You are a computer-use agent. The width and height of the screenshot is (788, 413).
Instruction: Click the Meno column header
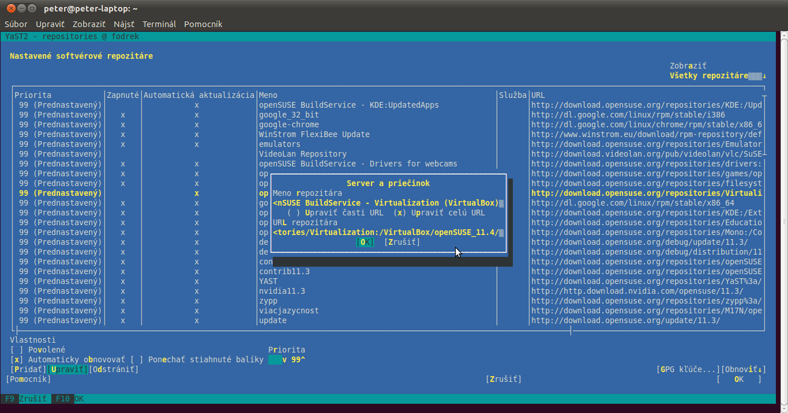coord(268,95)
